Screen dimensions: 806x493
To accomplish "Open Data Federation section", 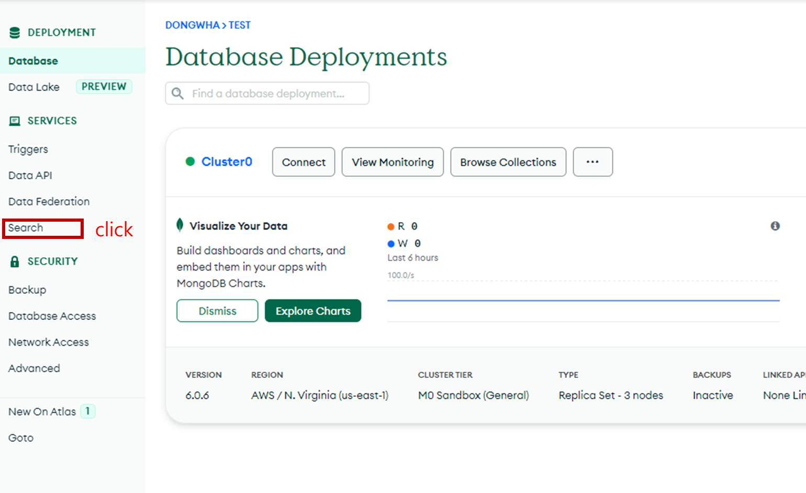I will pyautogui.click(x=49, y=201).
